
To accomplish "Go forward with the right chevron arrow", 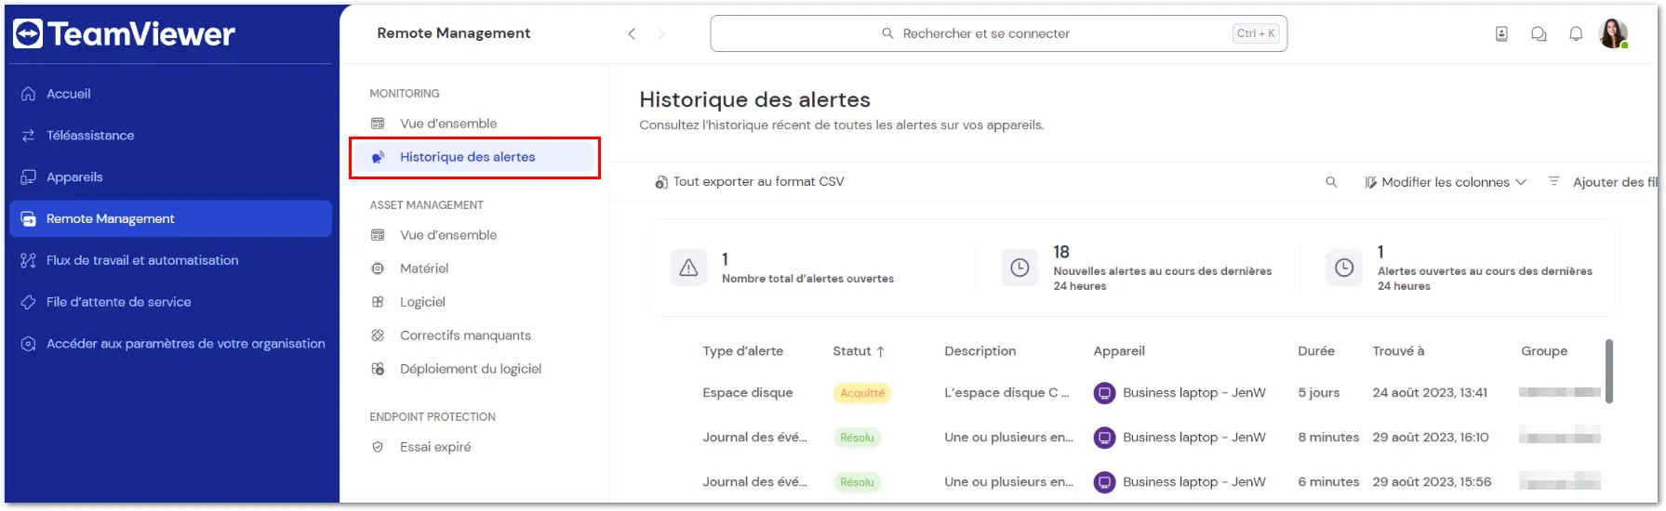I will point(661,33).
